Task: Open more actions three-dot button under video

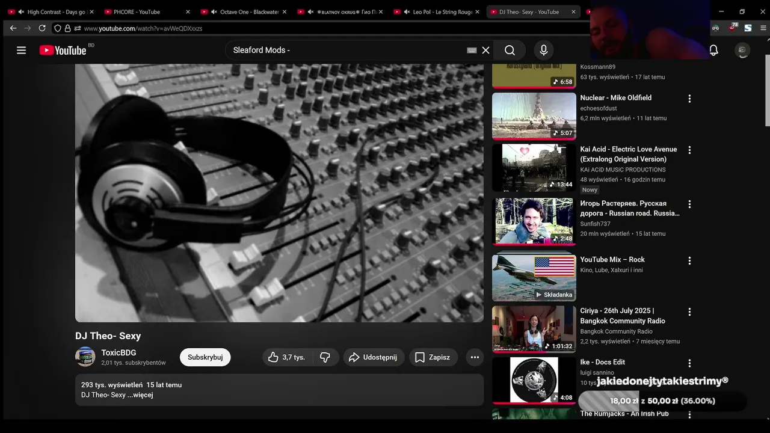Action: 475,357
